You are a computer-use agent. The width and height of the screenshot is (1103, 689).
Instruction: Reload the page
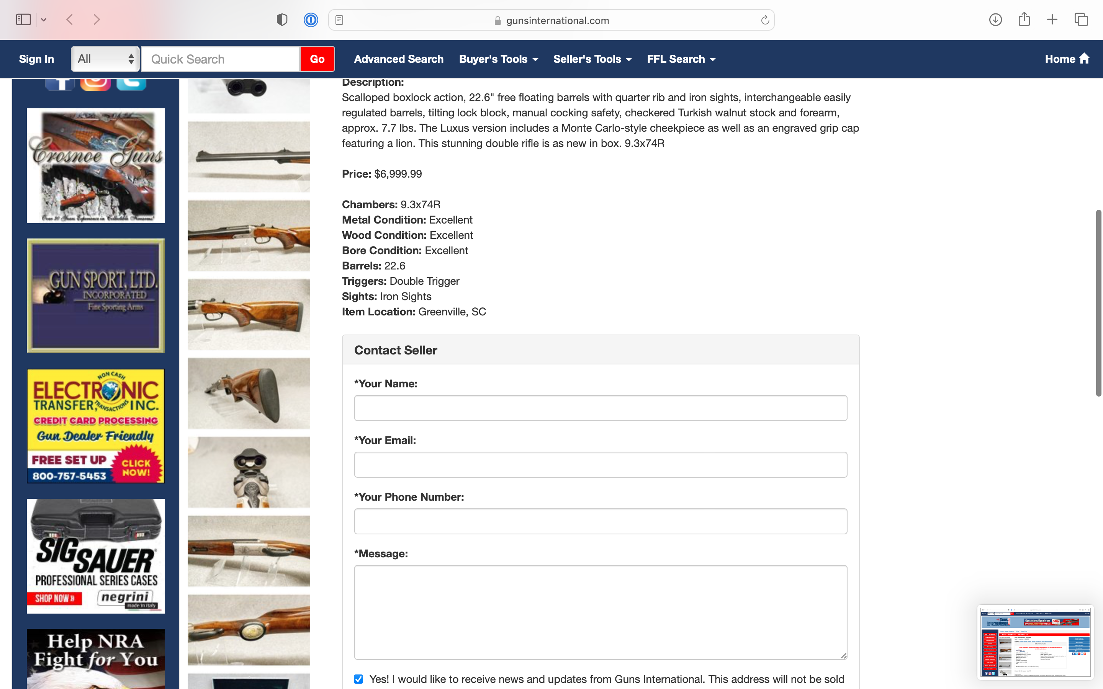pos(765,20)
